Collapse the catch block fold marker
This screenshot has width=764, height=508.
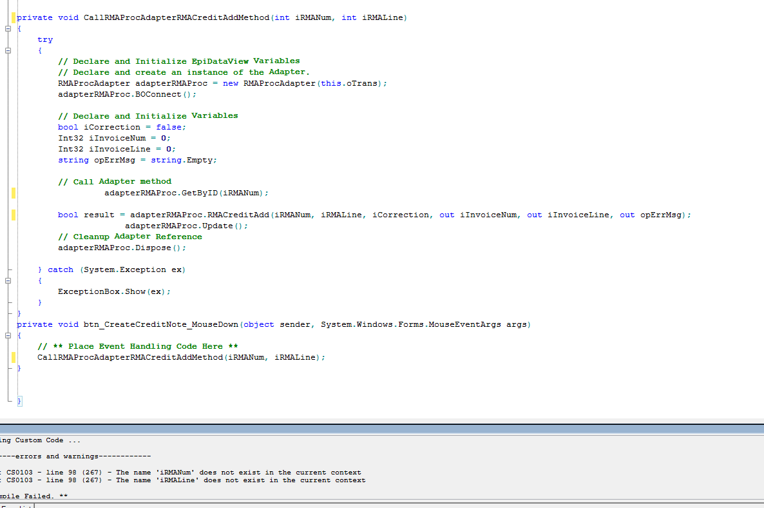point(8,281)
